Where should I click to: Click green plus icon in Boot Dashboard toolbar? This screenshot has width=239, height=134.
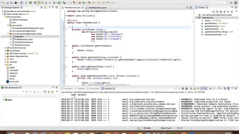pos(52,92)
